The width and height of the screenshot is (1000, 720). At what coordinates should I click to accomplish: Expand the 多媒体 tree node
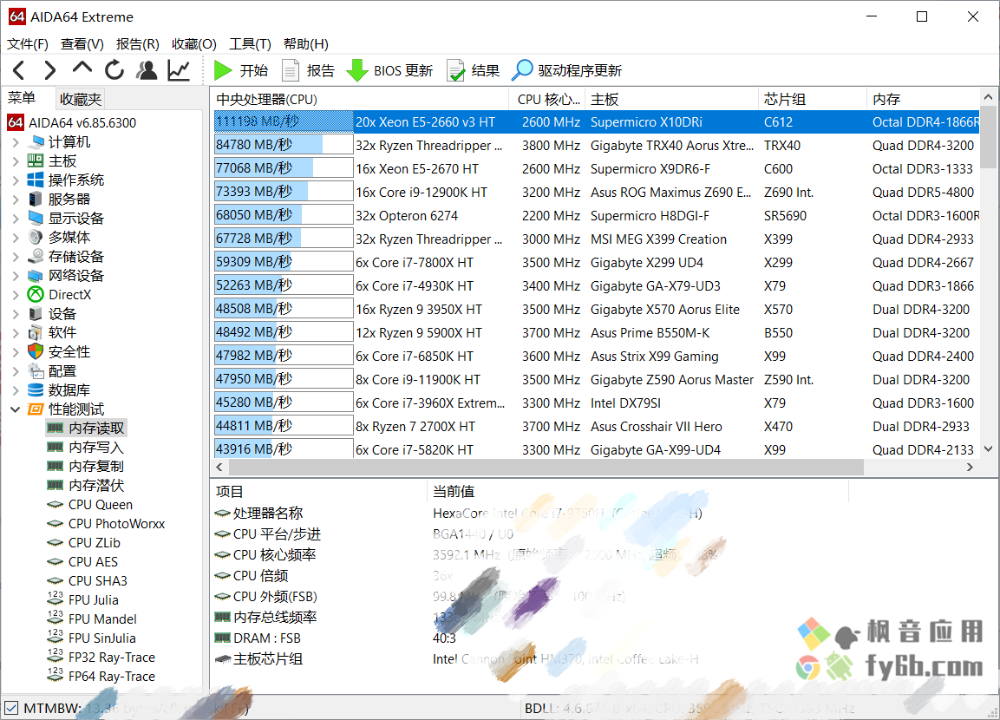[16, 238]
